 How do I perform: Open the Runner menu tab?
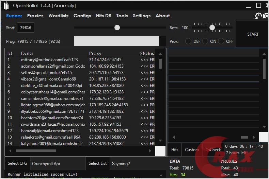click(14, 16)
